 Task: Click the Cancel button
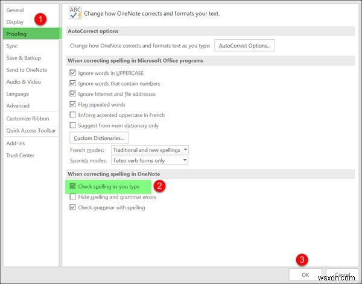coord(342,274)
